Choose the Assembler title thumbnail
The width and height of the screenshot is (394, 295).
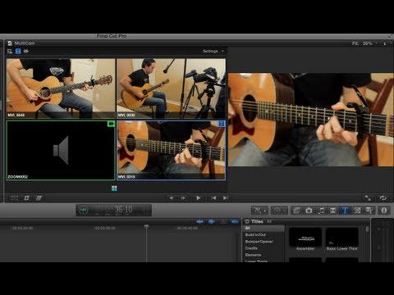pos(305,237)
